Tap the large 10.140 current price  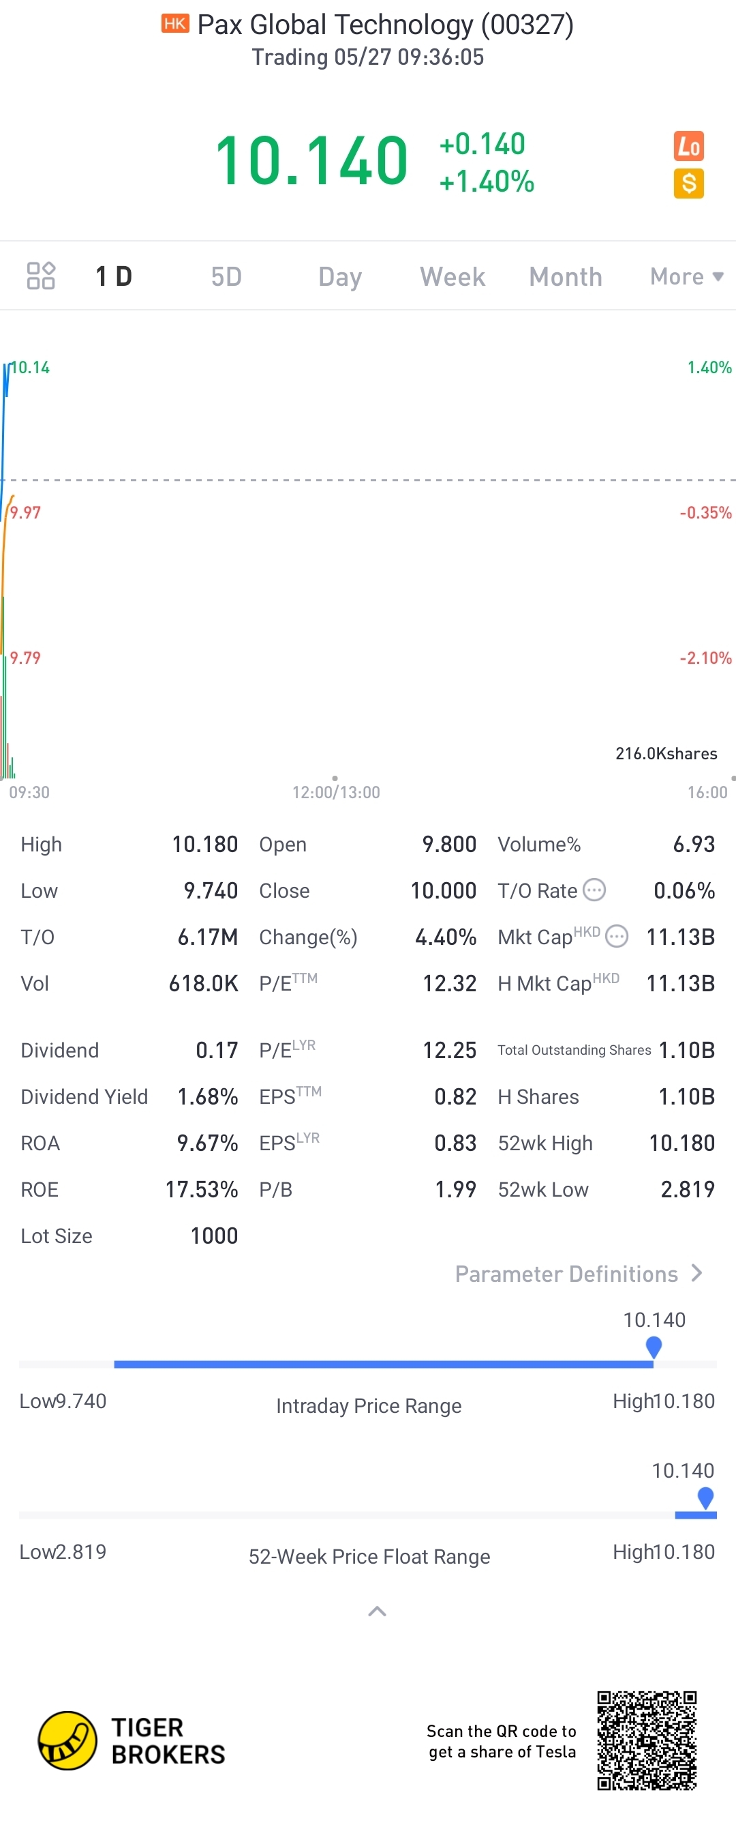pyautogui.click(x=311, y=162)
